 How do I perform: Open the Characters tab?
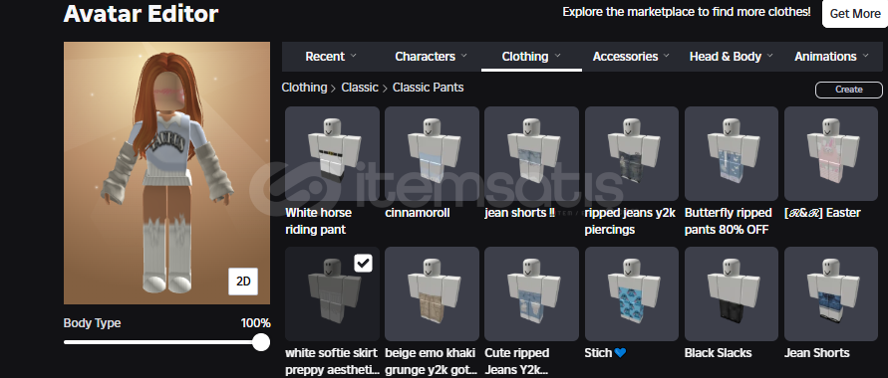(431, 57)
